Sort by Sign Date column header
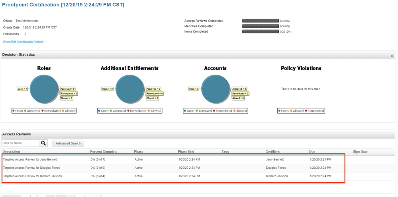 (x=360, y=151)
